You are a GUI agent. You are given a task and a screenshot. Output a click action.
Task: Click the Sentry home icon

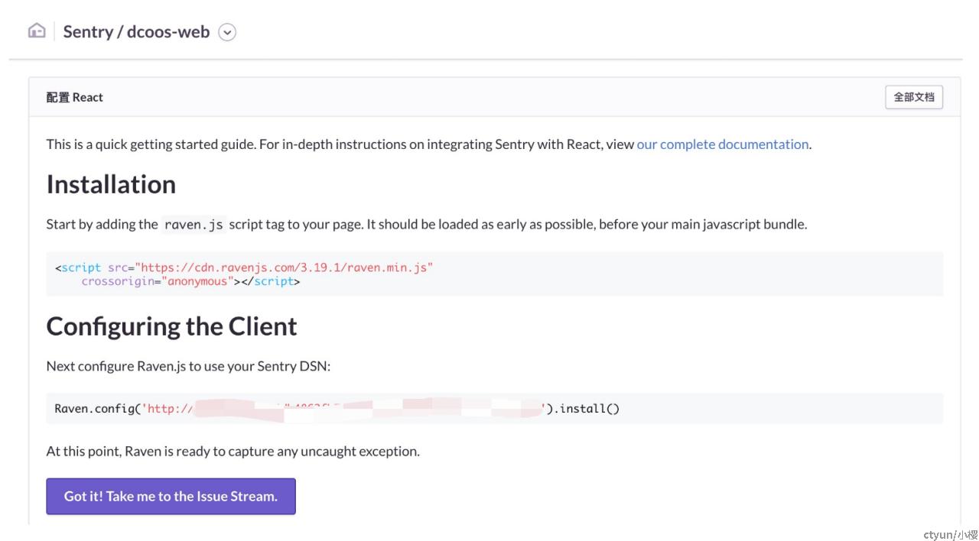(37, 31)
